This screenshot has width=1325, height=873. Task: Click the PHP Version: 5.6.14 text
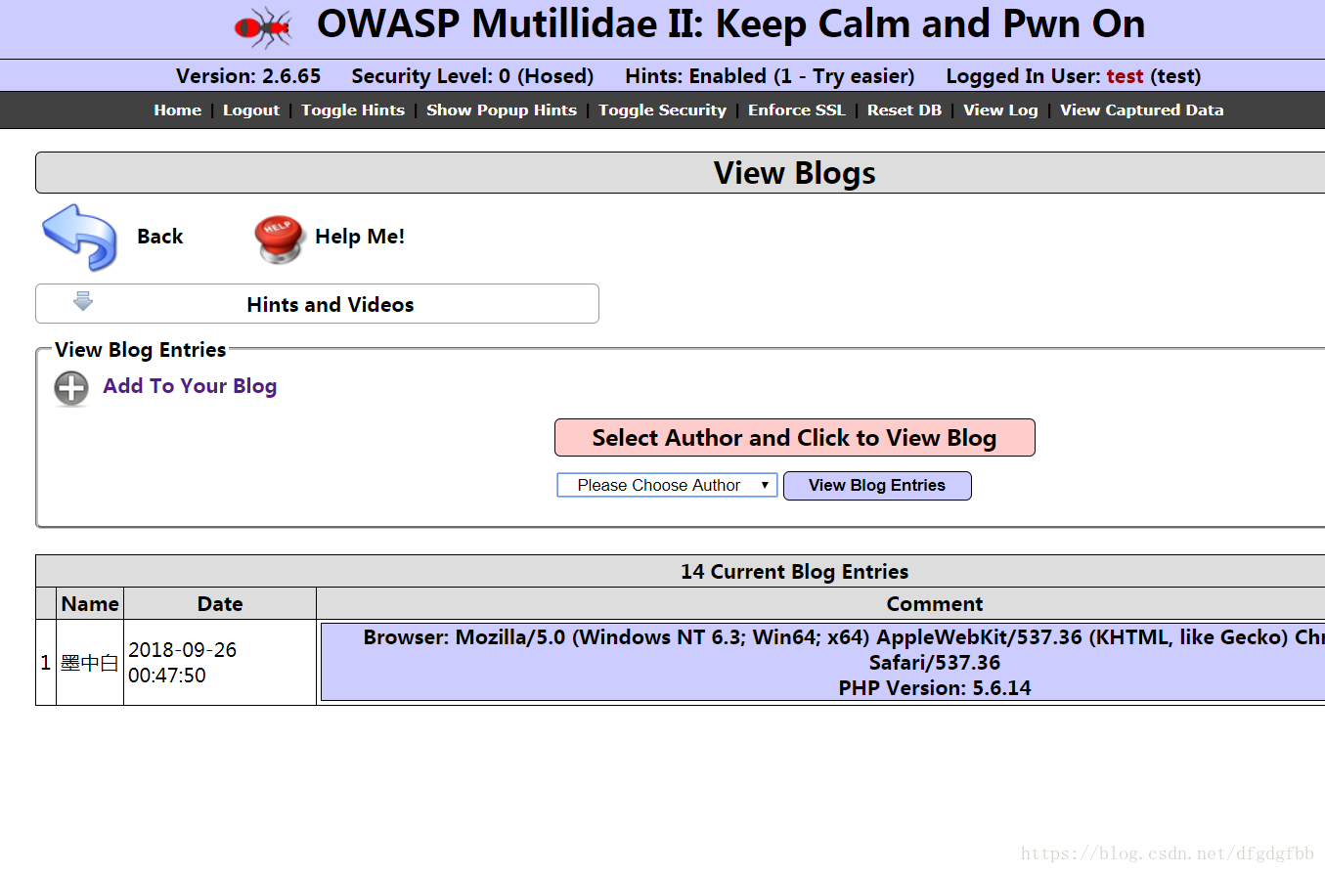[935, 688]
